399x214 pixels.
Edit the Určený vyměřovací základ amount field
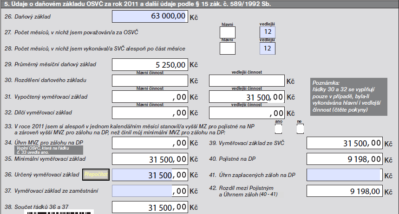point(150,175)
